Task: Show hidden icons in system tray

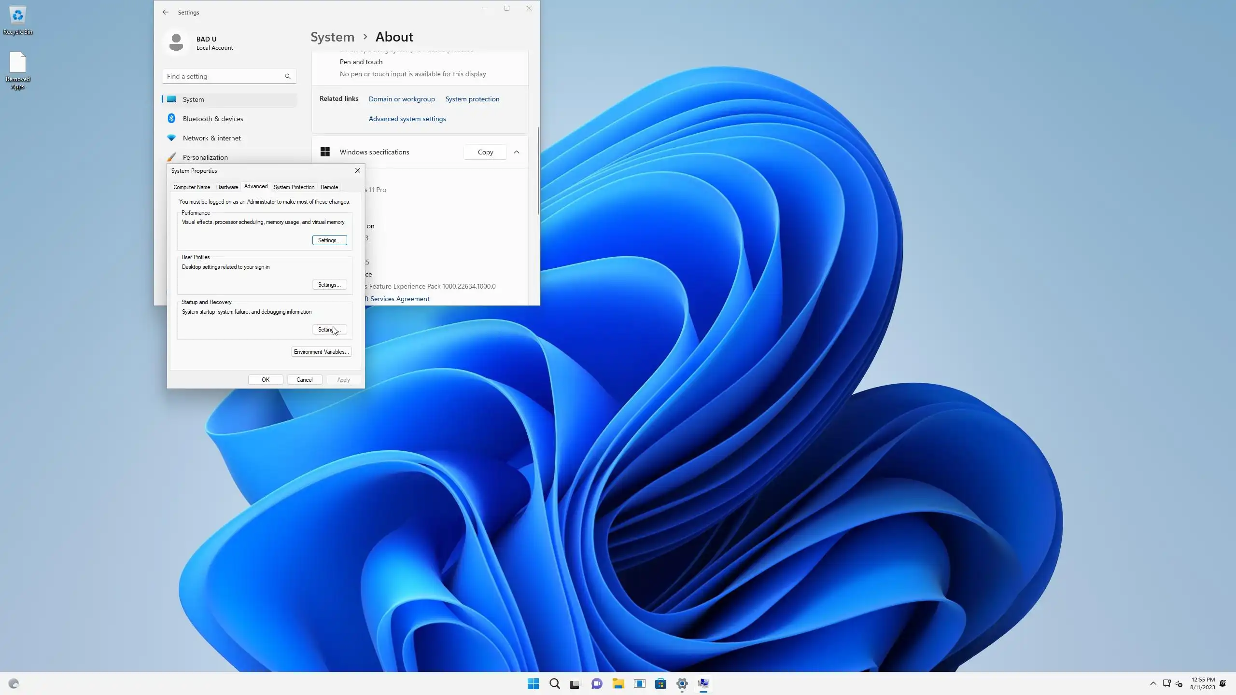Action: (1153, 683)
